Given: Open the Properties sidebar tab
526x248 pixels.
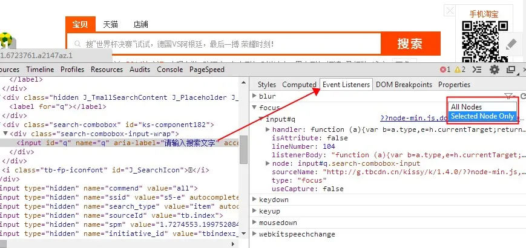Looking at the screenshot, I should (454, 85).
